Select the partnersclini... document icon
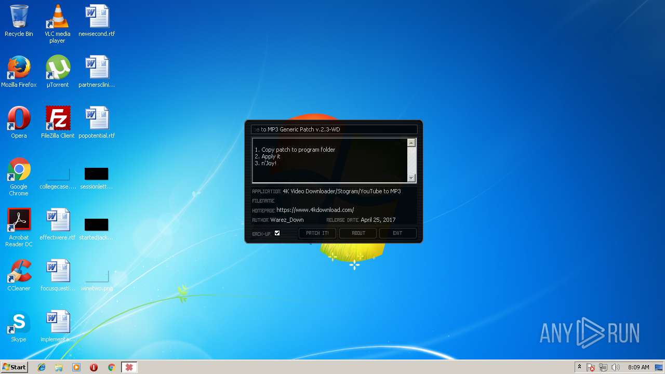665x374 pixels. point(97,72)
